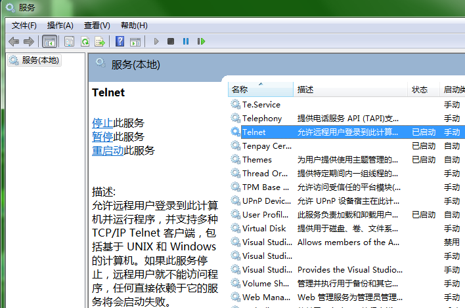Click the 禁用 startup type cell
The image size is (465, 308).
(x=452, y=242)
